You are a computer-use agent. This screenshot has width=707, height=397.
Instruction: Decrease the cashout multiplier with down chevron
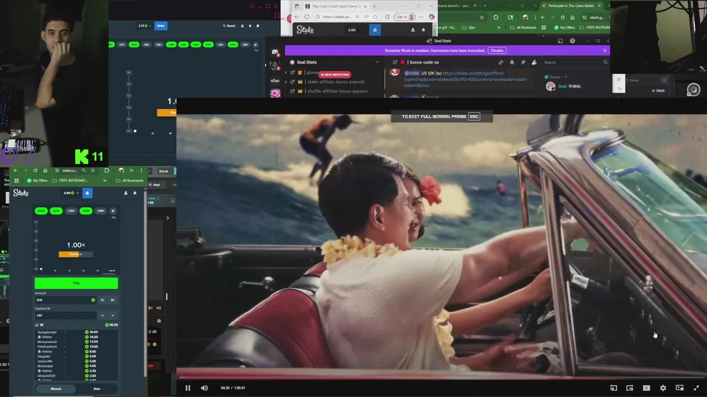(x=102, y=315)
